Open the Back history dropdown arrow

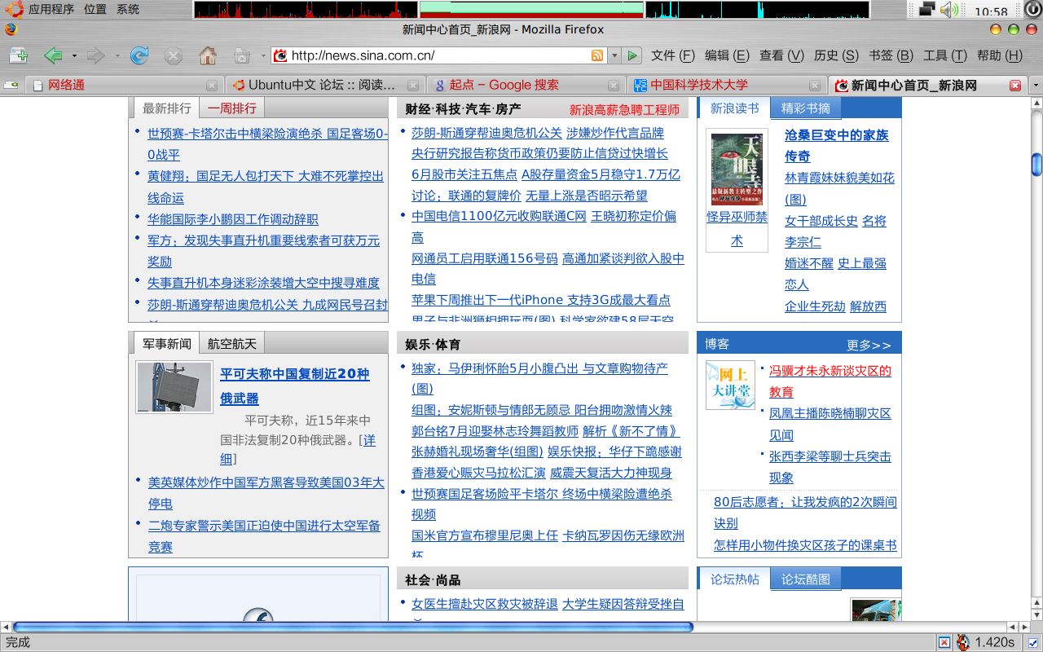tap(74, 55)
